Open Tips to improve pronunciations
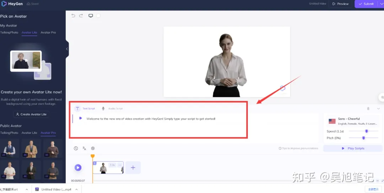This screenshot has height=193, width=384. (298, 148)
